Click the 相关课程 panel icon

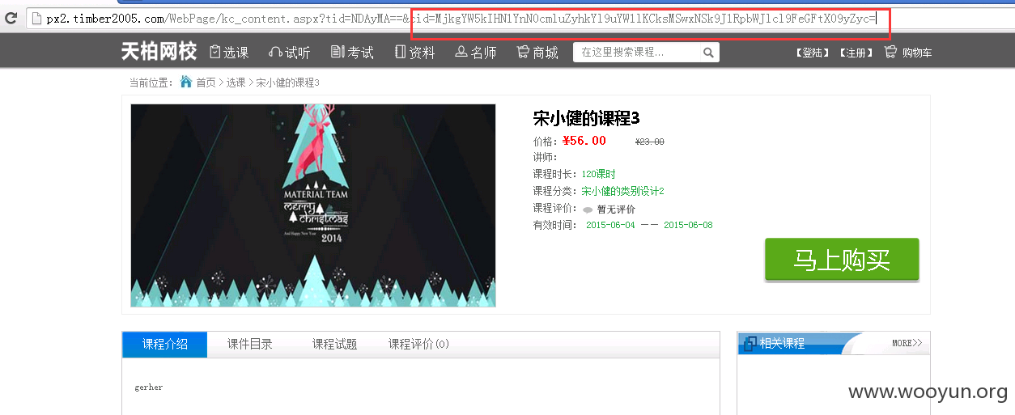[x=750, y=344]
